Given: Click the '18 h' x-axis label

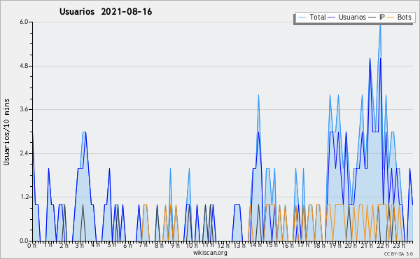Looking at the screenshot, I should [319, 245].
